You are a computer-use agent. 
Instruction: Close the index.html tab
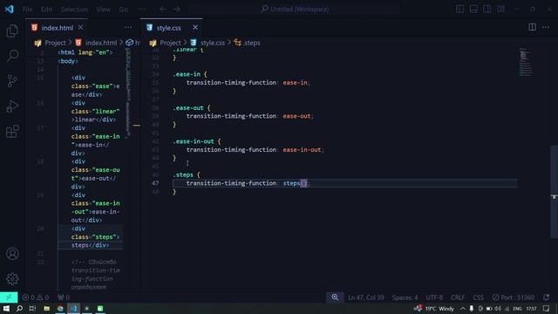pyautogui.click(x=80, y=27)
